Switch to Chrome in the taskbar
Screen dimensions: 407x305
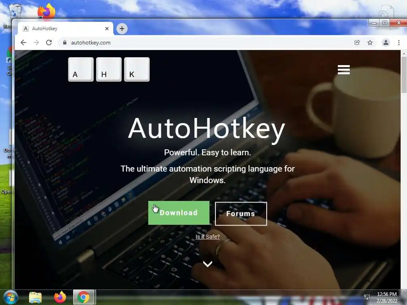click(x=83, y=297)
